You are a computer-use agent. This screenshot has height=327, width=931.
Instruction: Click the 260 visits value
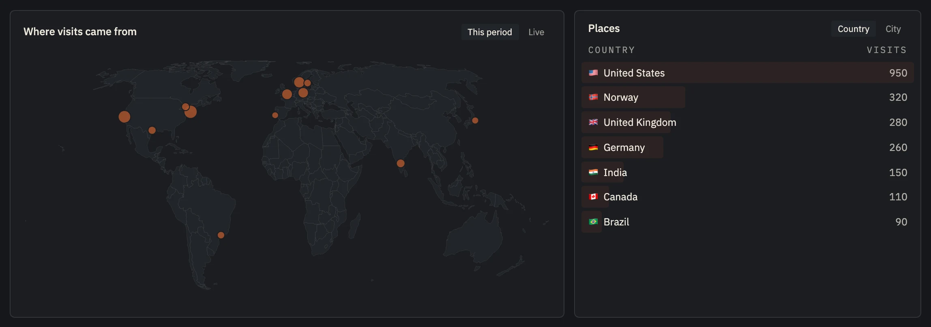(898, 147)
